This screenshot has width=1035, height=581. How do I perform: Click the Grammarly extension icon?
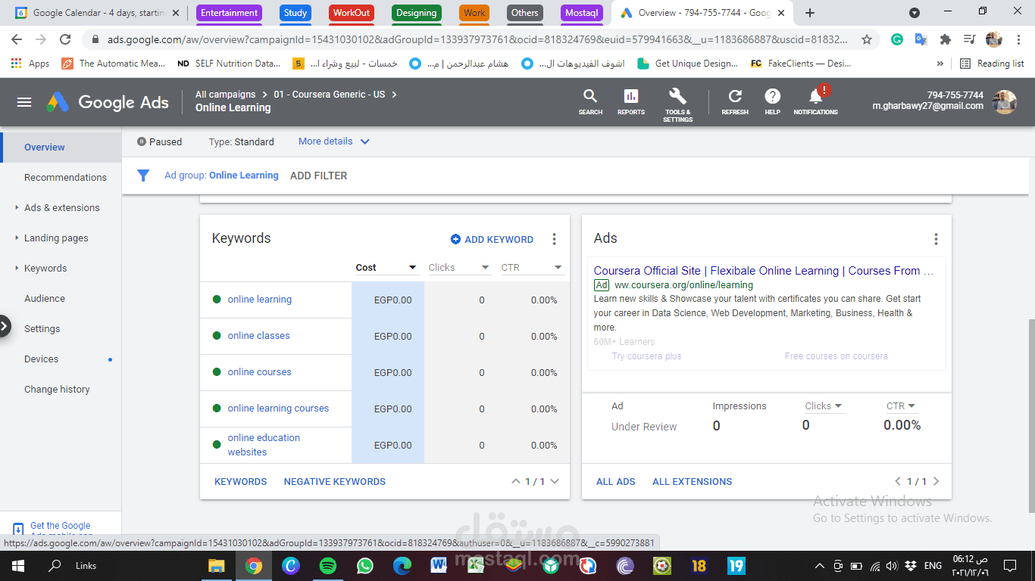[x=897, y=39]
